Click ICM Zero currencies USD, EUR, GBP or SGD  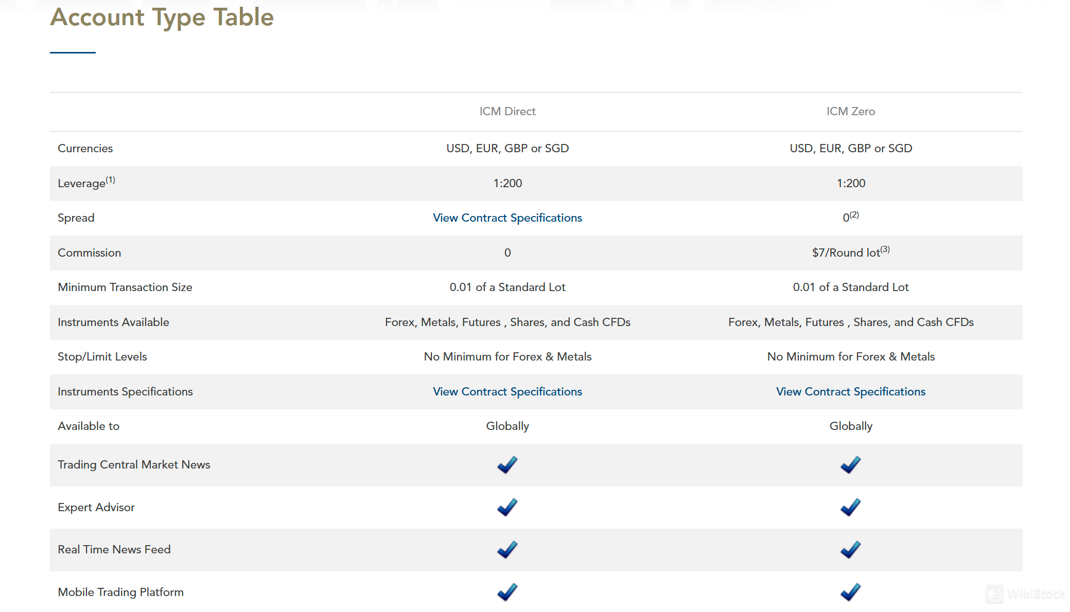click(851, 149)
